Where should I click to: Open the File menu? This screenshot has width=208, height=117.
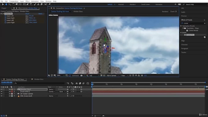2,1
